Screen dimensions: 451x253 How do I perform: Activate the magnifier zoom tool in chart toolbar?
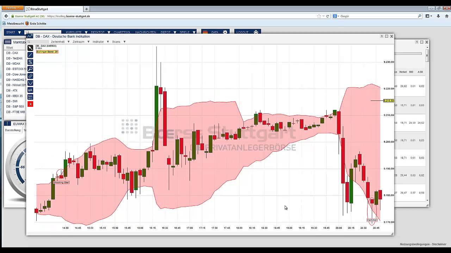[x=30, y=69]
